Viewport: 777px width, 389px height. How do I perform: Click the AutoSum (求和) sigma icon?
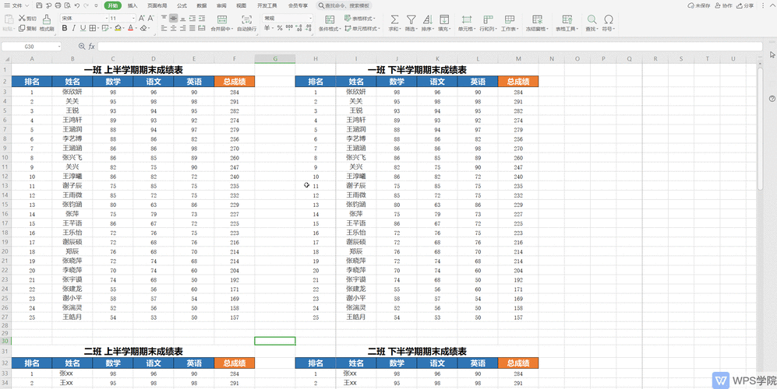pyautogui.click(x=394, y=19)
